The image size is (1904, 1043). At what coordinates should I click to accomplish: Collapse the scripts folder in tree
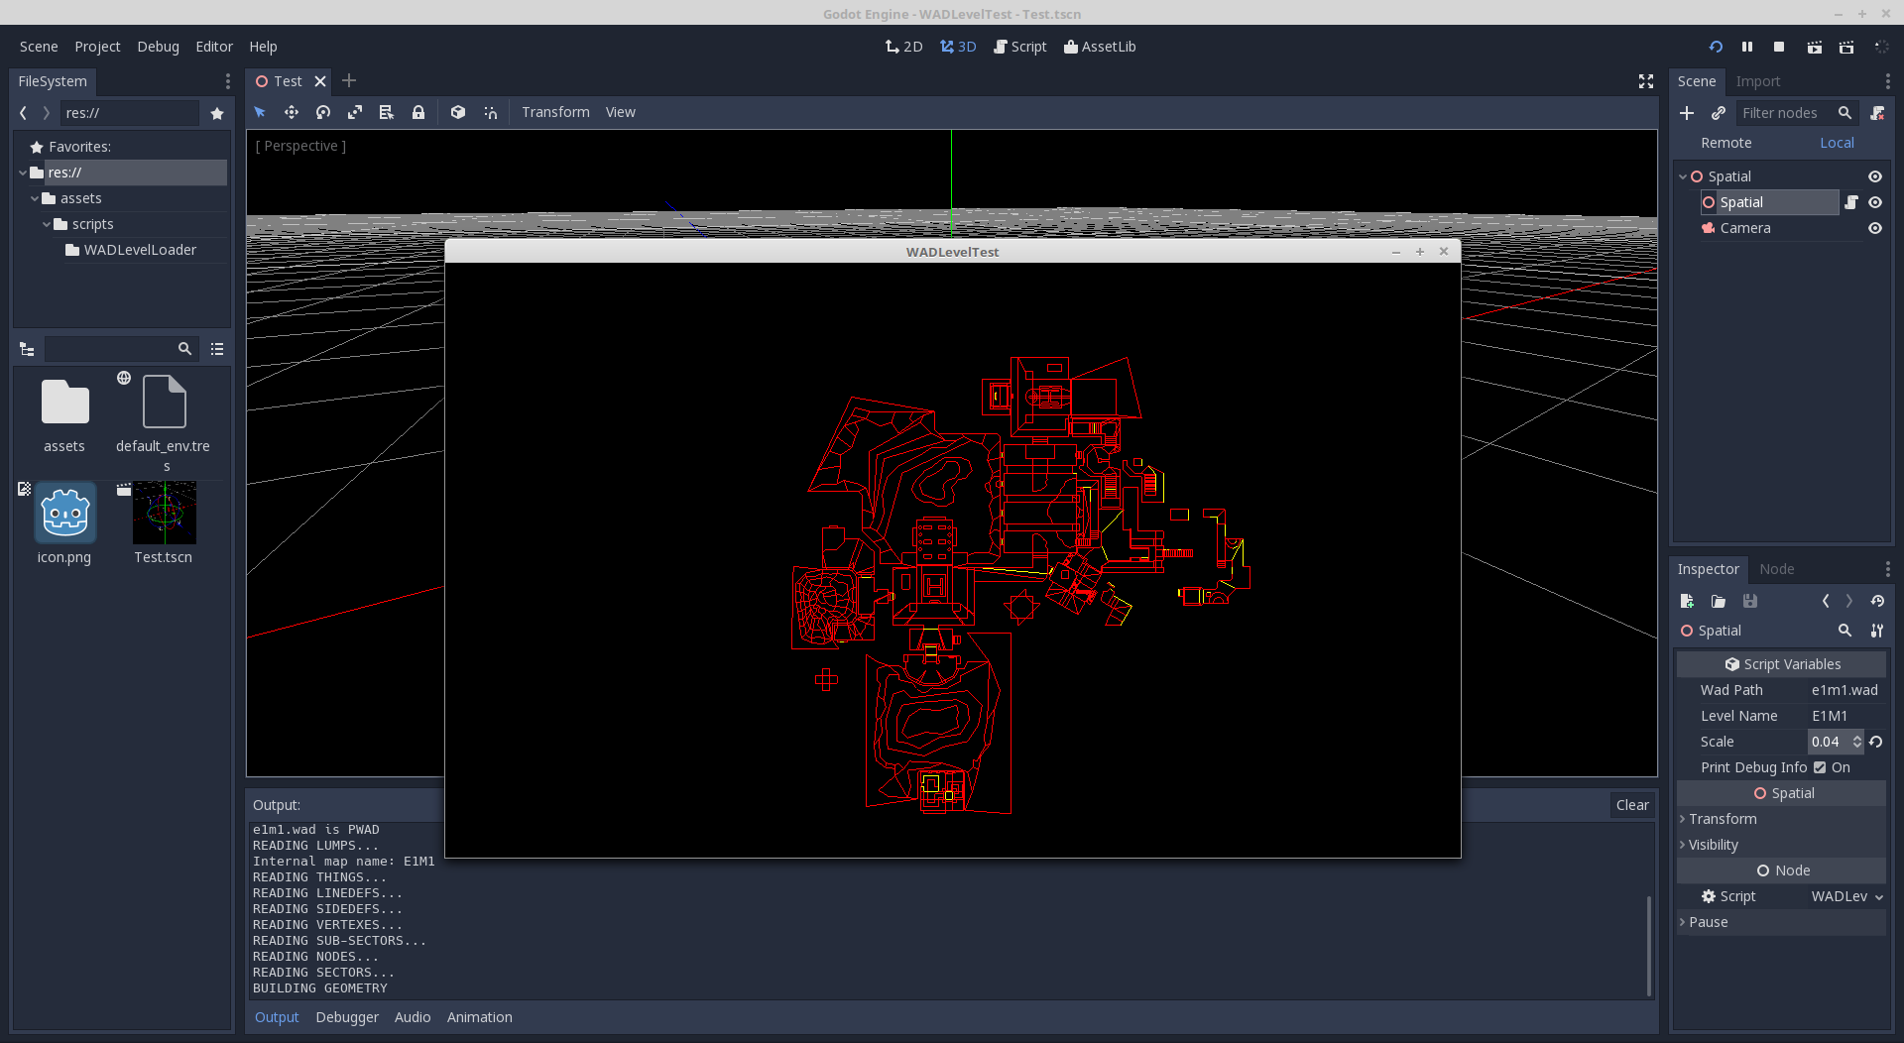[x=47, y=224]
